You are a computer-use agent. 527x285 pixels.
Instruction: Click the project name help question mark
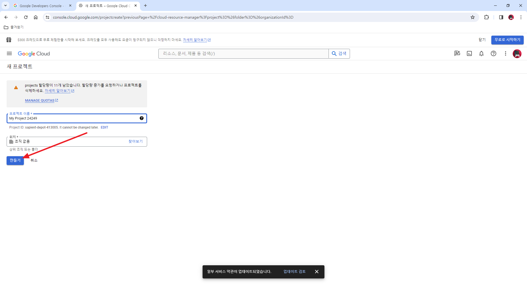click(x=142, y=118)
